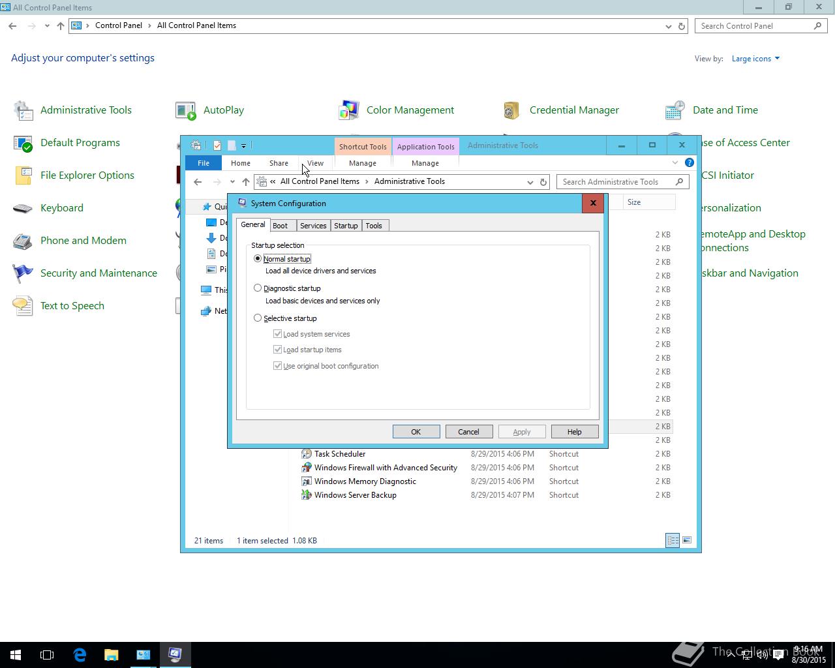Viewport: 835px width, 668px height.
Task: Open Help in Administrative Tools ribbon
Action: pos(690,162)
